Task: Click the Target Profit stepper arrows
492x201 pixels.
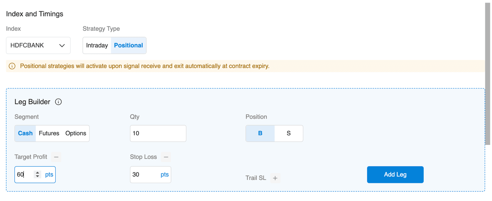Action: click(x=38, y=175)
